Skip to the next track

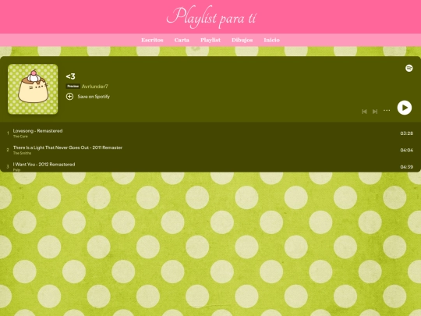375,112
